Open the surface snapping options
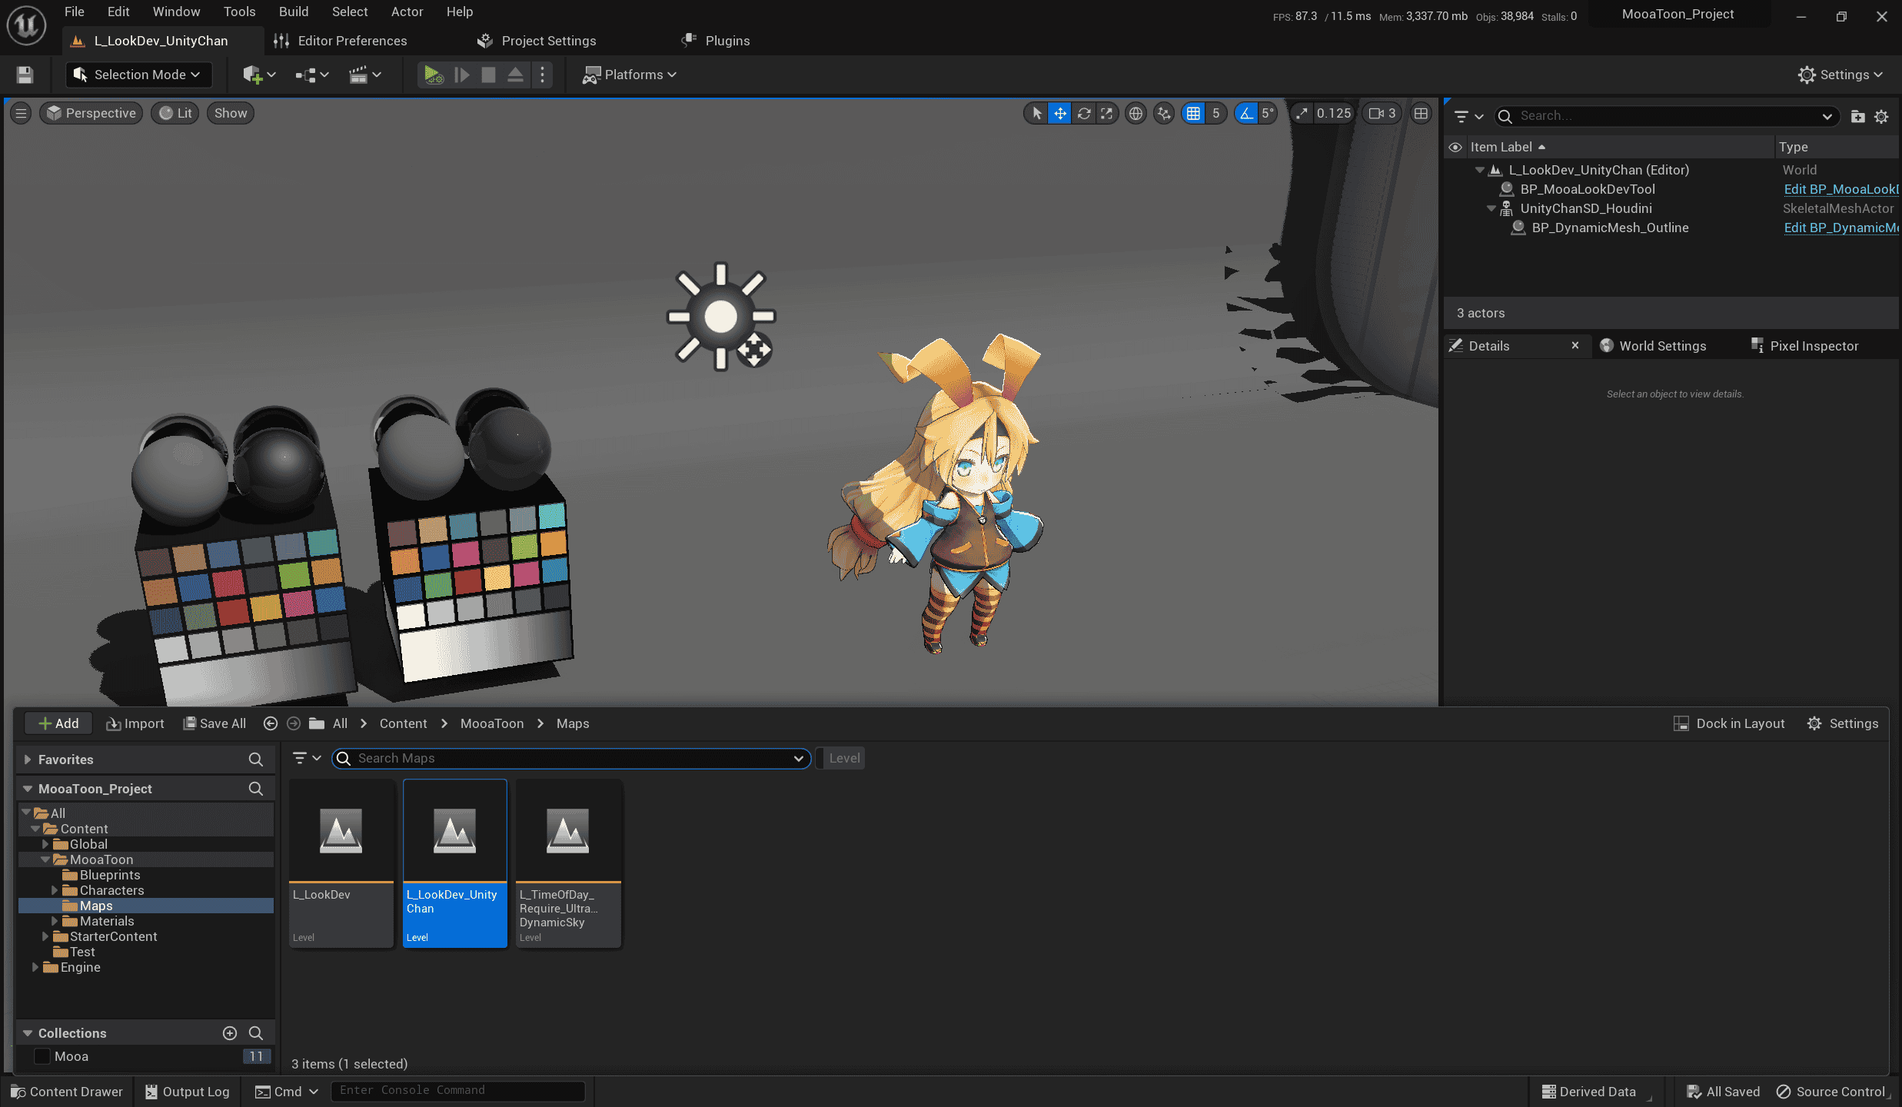1902x1107 pixels. [x=1164, y=113]
